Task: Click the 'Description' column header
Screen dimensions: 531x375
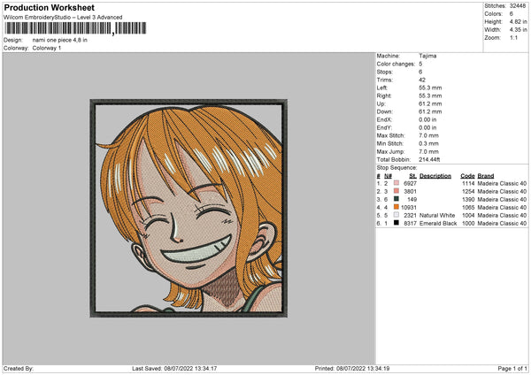Action: click(435, 176)
